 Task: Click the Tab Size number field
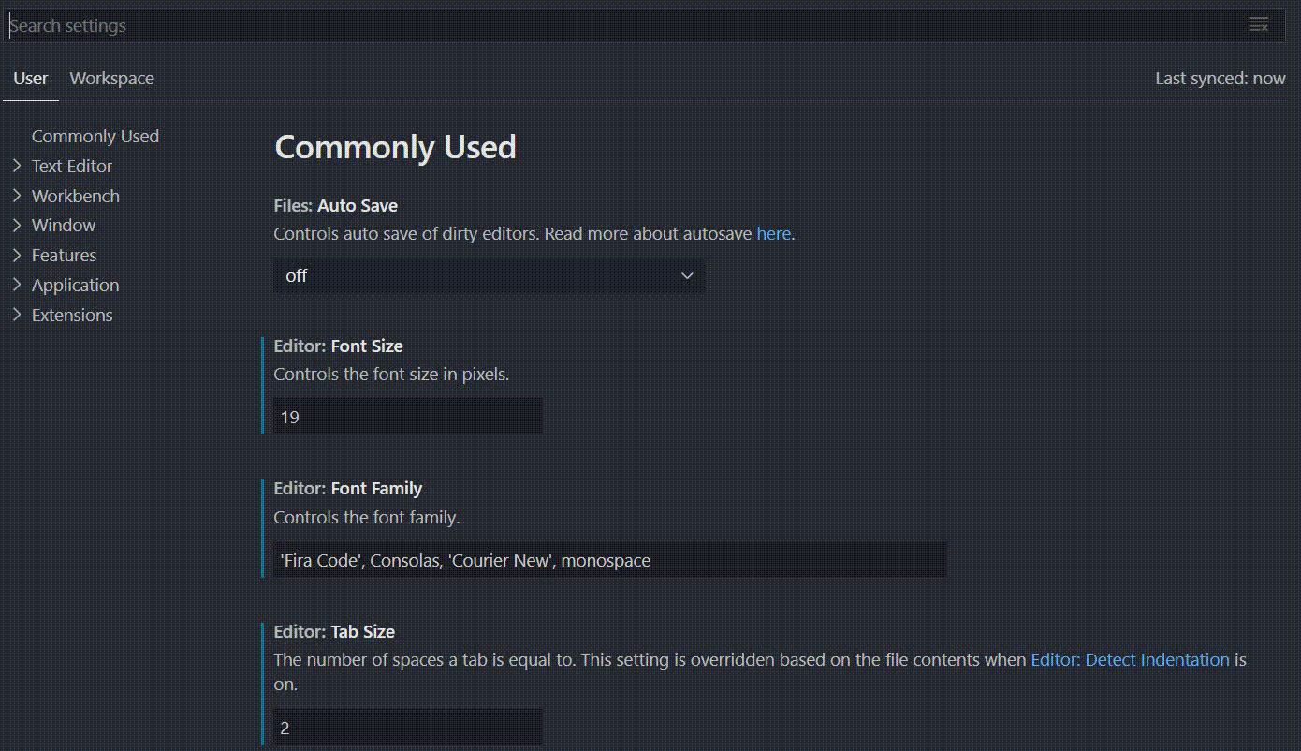point(408,728)
